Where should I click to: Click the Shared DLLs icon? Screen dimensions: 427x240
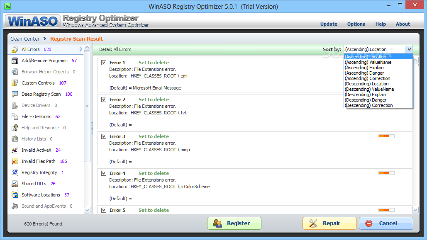(x=15, y=184)
